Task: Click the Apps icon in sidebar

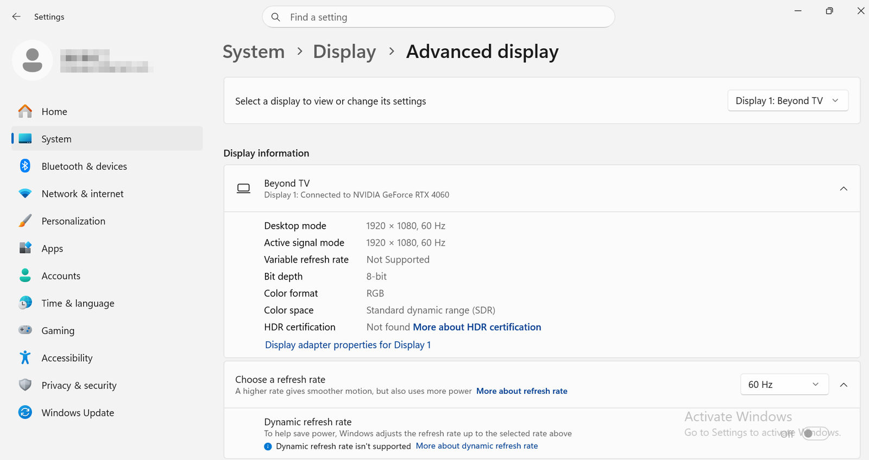Action: 25,248
